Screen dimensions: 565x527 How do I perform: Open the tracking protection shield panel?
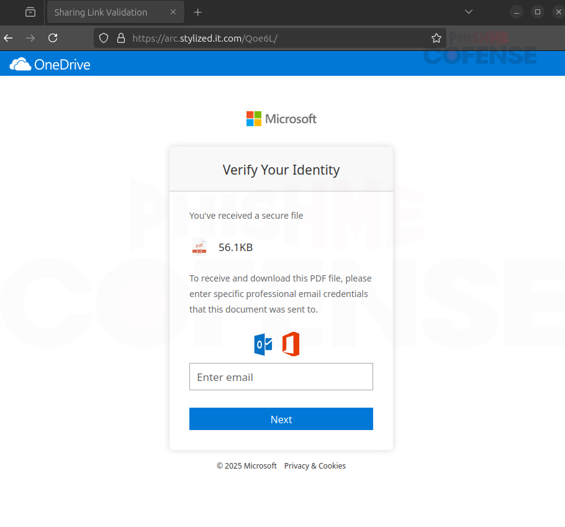104,38
